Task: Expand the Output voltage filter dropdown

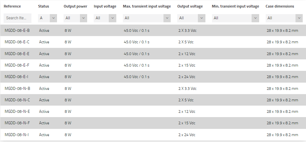Action: tap(191, 18)
